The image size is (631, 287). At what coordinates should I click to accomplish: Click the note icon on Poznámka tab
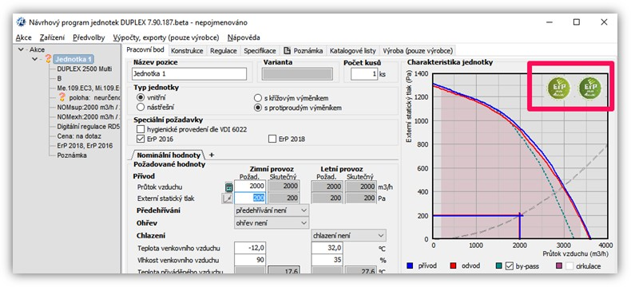tap(287, 50)
